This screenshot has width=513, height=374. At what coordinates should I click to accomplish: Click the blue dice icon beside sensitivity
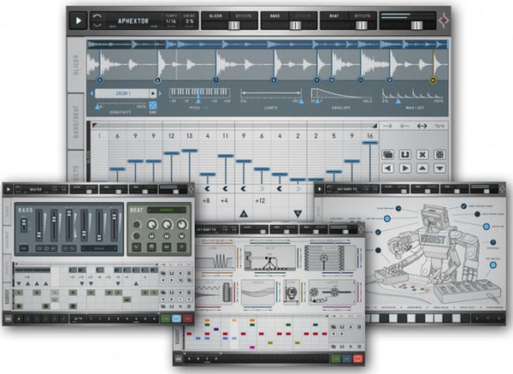(x=152, y=107)
